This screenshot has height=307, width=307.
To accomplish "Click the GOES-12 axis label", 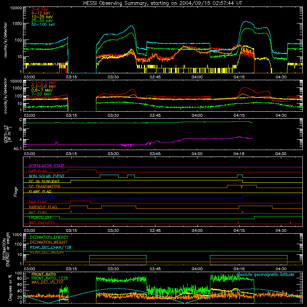I will click(x=7, y=134).
